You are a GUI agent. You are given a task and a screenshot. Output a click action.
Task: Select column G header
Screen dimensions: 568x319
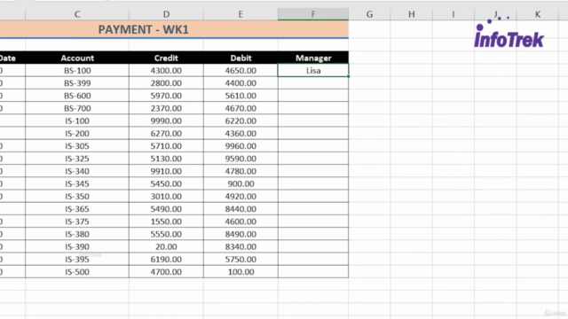tap(369, 14)
